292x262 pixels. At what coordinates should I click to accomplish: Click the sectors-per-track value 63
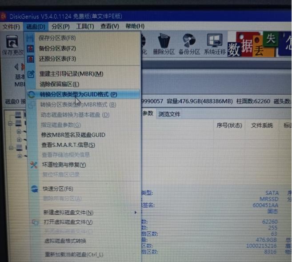274,234
